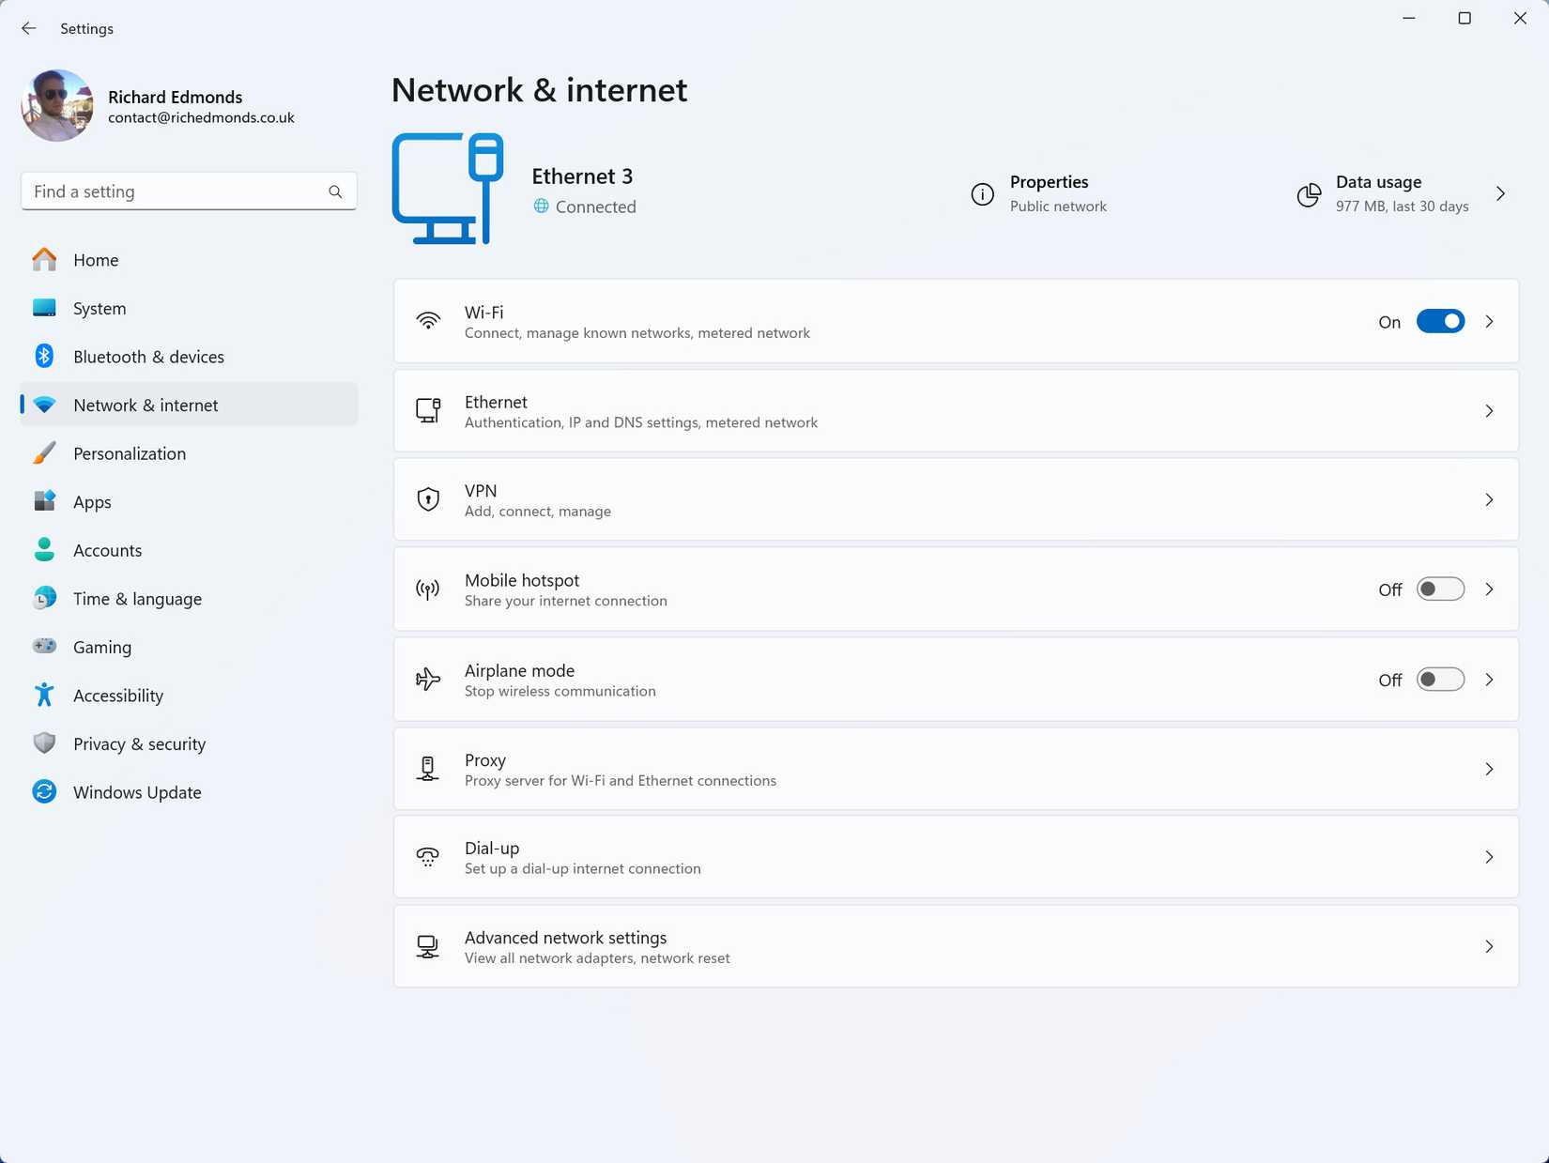Click the Accounts icon in the sidebar

(44, 550)
